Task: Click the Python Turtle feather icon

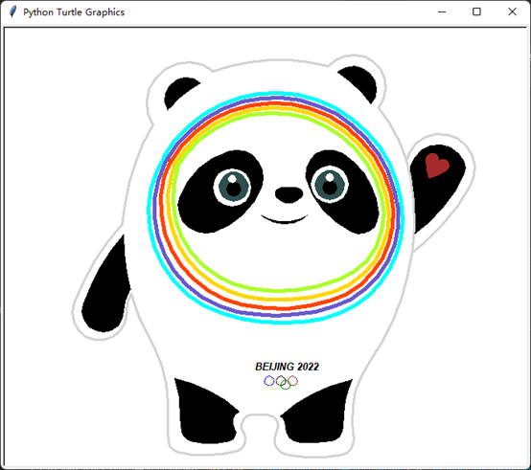Action: pos(12,11)
